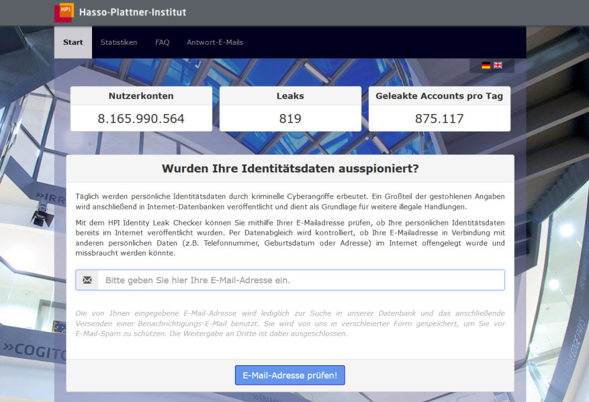Go to the Statistiken tab

click(119, 42)
